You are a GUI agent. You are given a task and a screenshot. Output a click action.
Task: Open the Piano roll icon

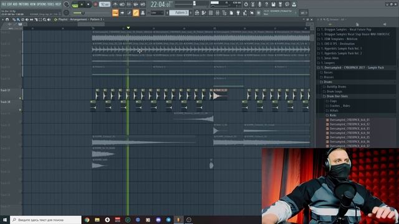204,12
